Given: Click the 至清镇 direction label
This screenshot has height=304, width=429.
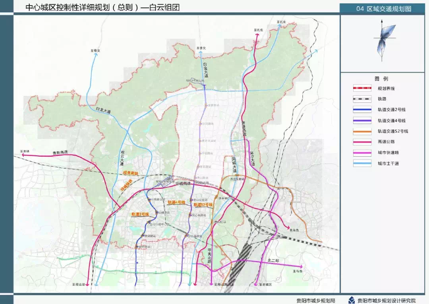Looking at the screenshot, I should point(24,151).
